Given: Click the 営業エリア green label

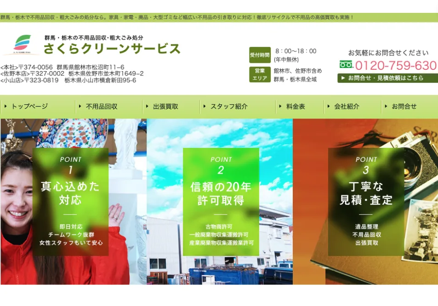Looking at the screenshot, I should [260, 74].
